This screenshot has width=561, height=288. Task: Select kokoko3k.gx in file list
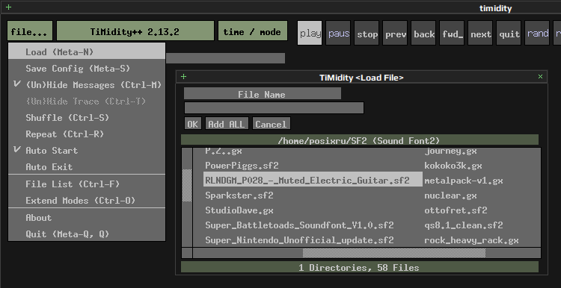click(x=453, y=166)
